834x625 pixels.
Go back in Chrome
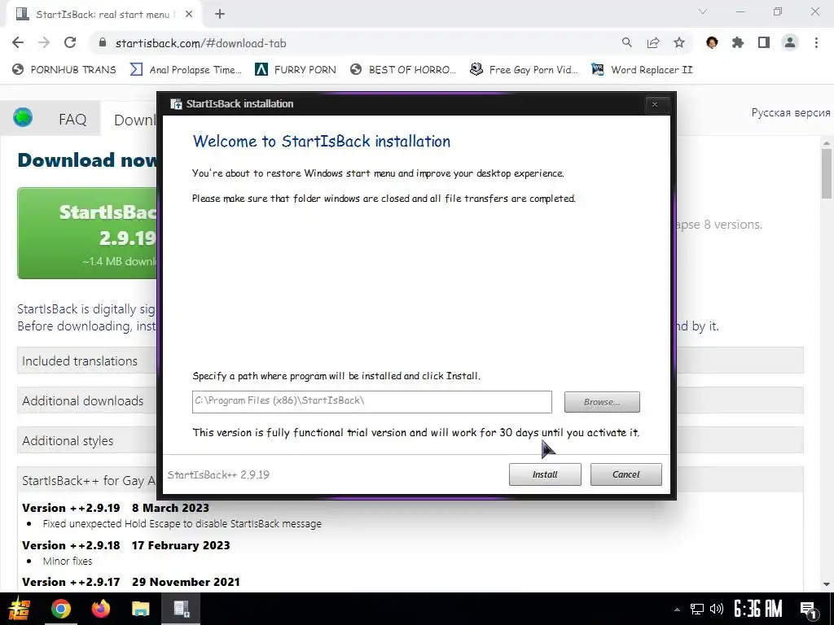coord(18,43)
